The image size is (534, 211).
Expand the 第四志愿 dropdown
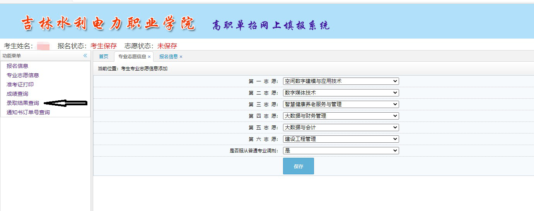(x=341, y=116)
